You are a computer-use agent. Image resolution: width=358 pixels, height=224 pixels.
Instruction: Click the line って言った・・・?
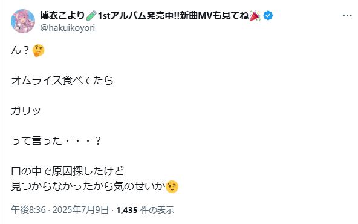click(x=56, y=141)
